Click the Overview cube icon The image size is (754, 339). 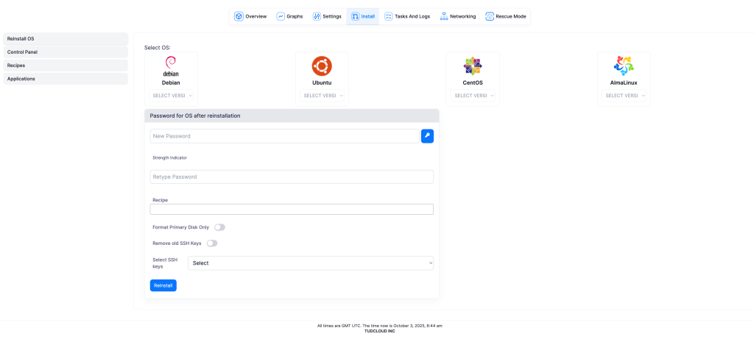click(x=239, y=16)
